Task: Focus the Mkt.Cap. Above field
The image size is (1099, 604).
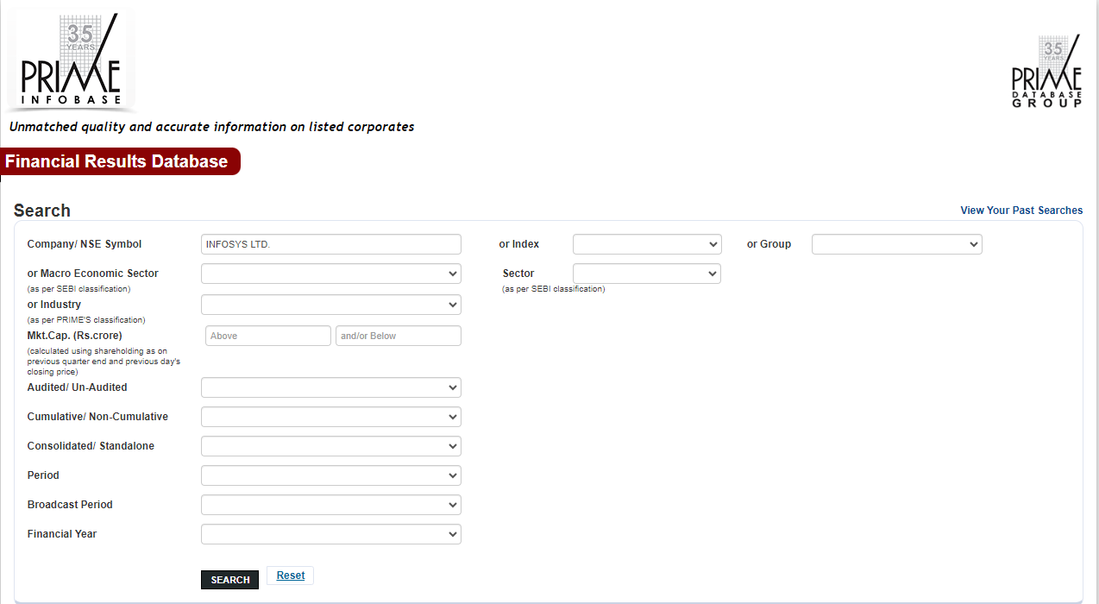Action: point(267,336)
